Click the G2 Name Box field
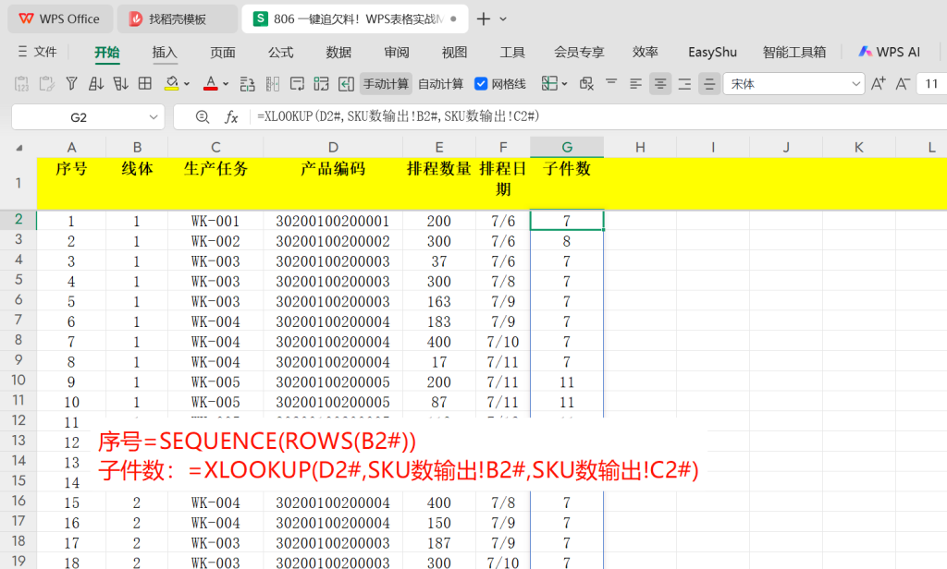The image size is (947, 569). (79, 117)
